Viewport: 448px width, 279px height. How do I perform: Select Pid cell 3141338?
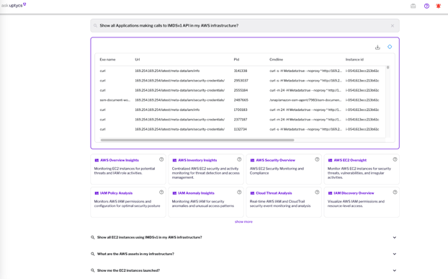pos(241,71)
